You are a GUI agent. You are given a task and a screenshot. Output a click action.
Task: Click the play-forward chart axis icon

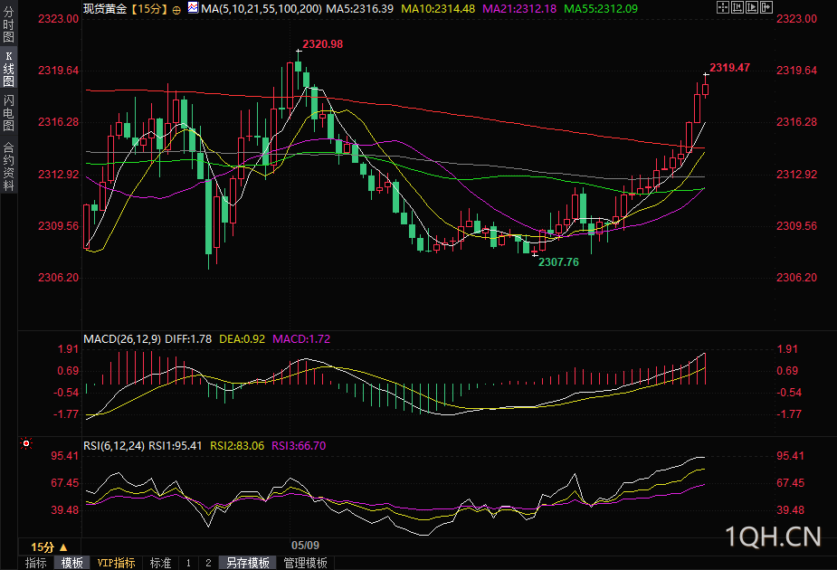click(752, 7)
